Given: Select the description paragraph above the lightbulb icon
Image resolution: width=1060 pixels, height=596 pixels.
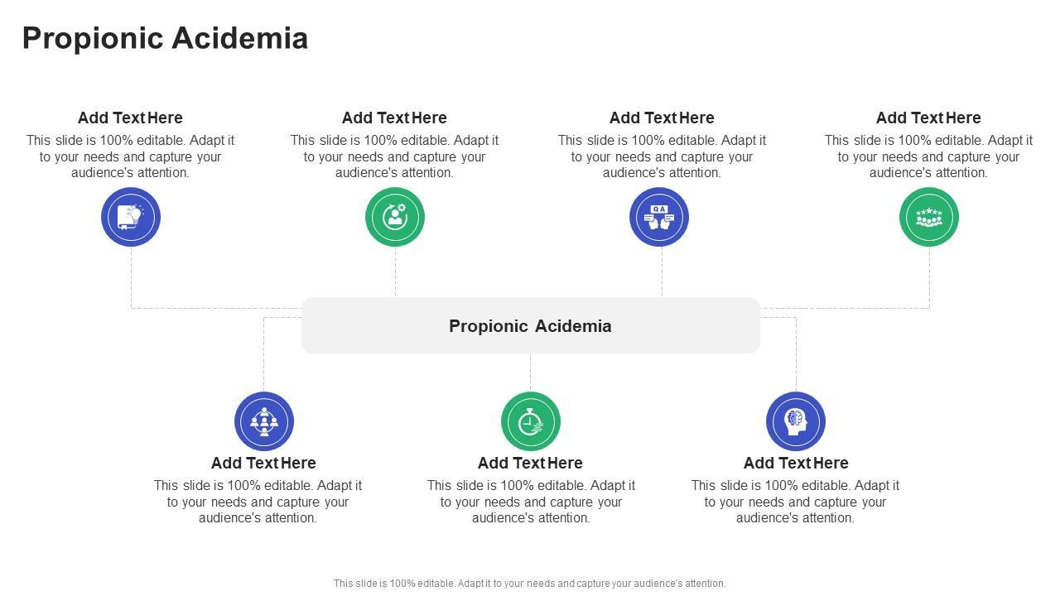Looking at the screenshot, I should 130,156.
